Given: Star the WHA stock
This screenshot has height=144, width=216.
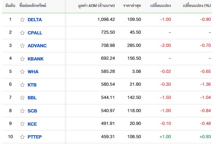Looking at the screenshot, I should click(x=22, y=72).
